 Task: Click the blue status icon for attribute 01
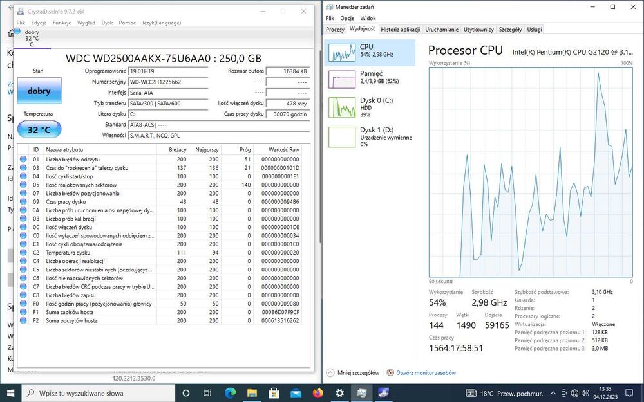click(23, 159)
